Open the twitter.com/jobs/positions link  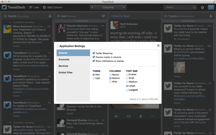pyautogui.click(x=34, y=66)
